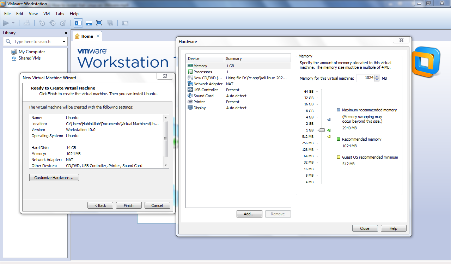The image size is (451, 264).
Task: Click the USB Controller device icon
Action: (190, 90)
